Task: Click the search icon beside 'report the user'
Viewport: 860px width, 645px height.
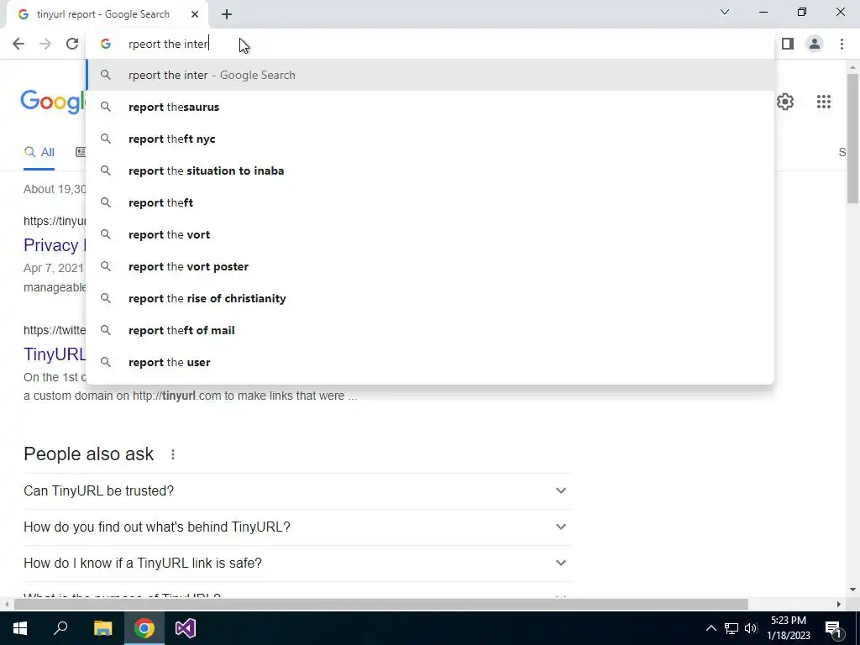Action: tap(106, 362)
